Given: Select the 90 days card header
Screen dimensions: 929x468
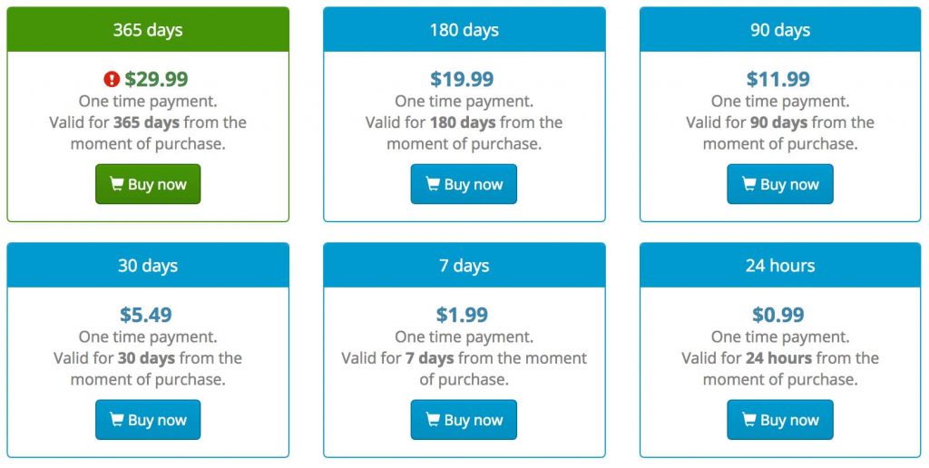Looking at the screenshot, I should point(780,30).
